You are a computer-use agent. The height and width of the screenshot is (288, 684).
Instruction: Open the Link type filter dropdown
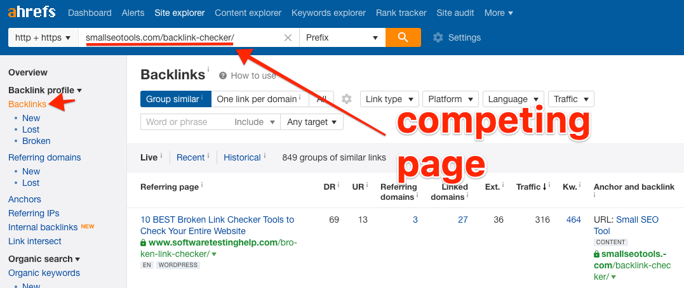[389, 100]
